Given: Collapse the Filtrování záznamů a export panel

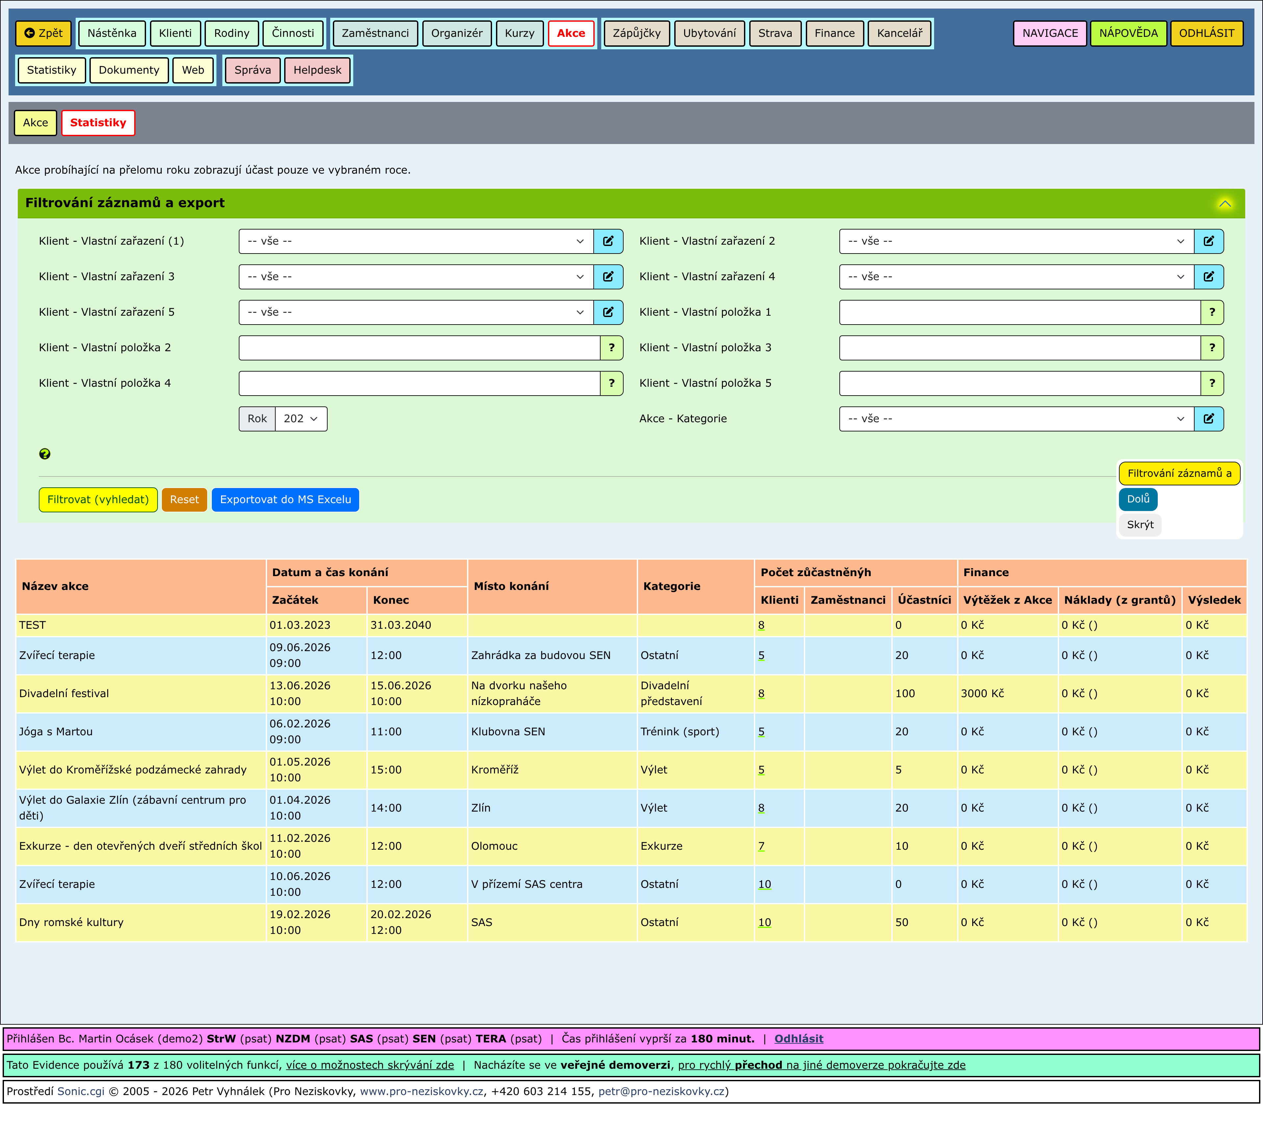Looking at the screenshot, I should (x=1225, y=203).
